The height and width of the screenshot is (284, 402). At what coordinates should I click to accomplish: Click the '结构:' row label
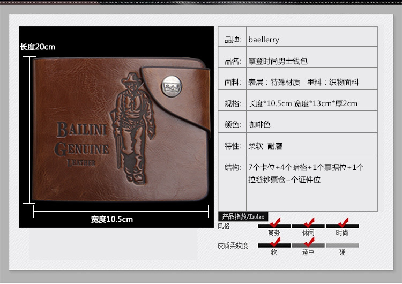233,167
